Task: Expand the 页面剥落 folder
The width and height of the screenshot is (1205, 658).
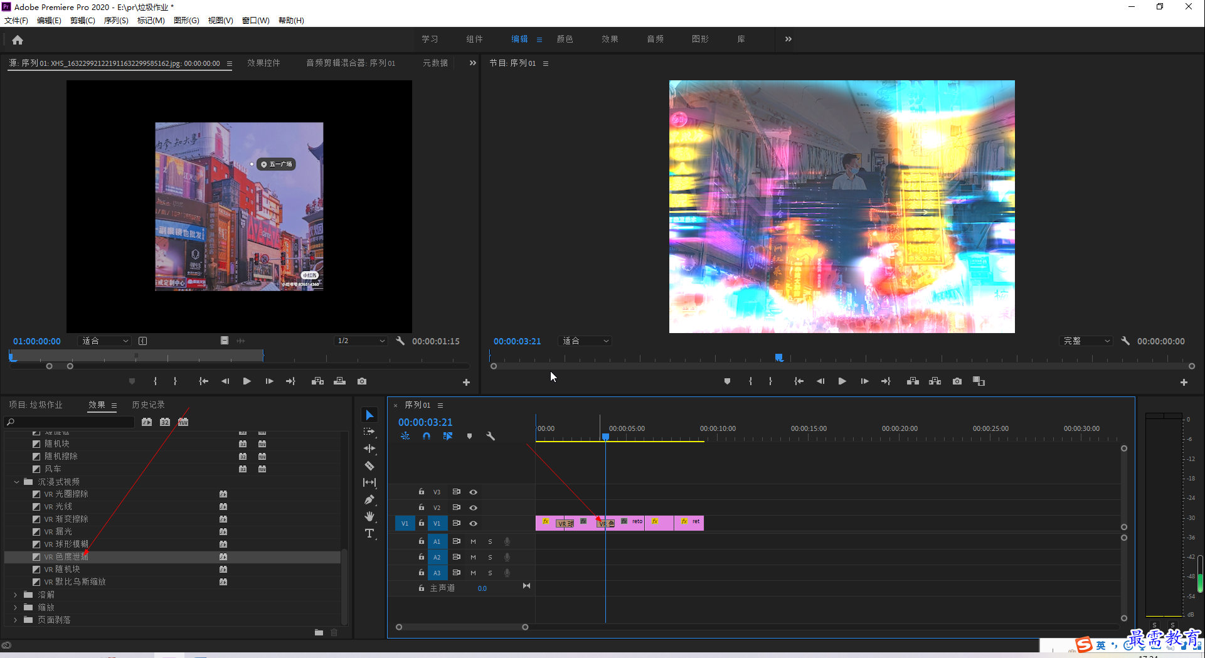Action: 16,620
